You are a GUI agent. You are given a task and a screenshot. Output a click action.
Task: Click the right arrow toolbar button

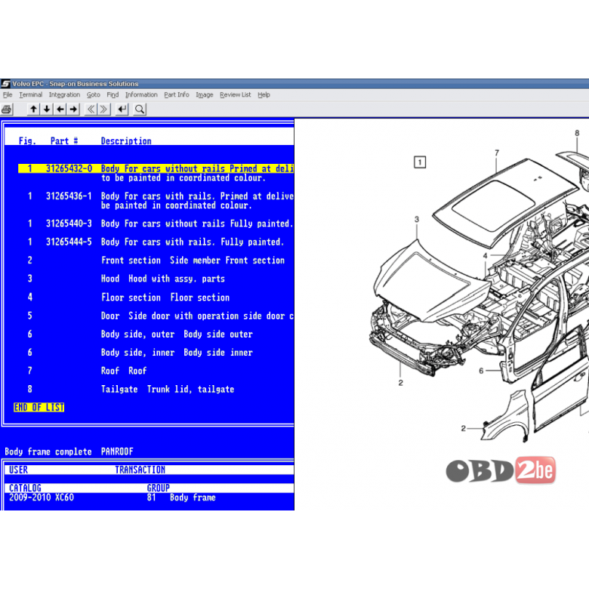(x=74, y=109)
